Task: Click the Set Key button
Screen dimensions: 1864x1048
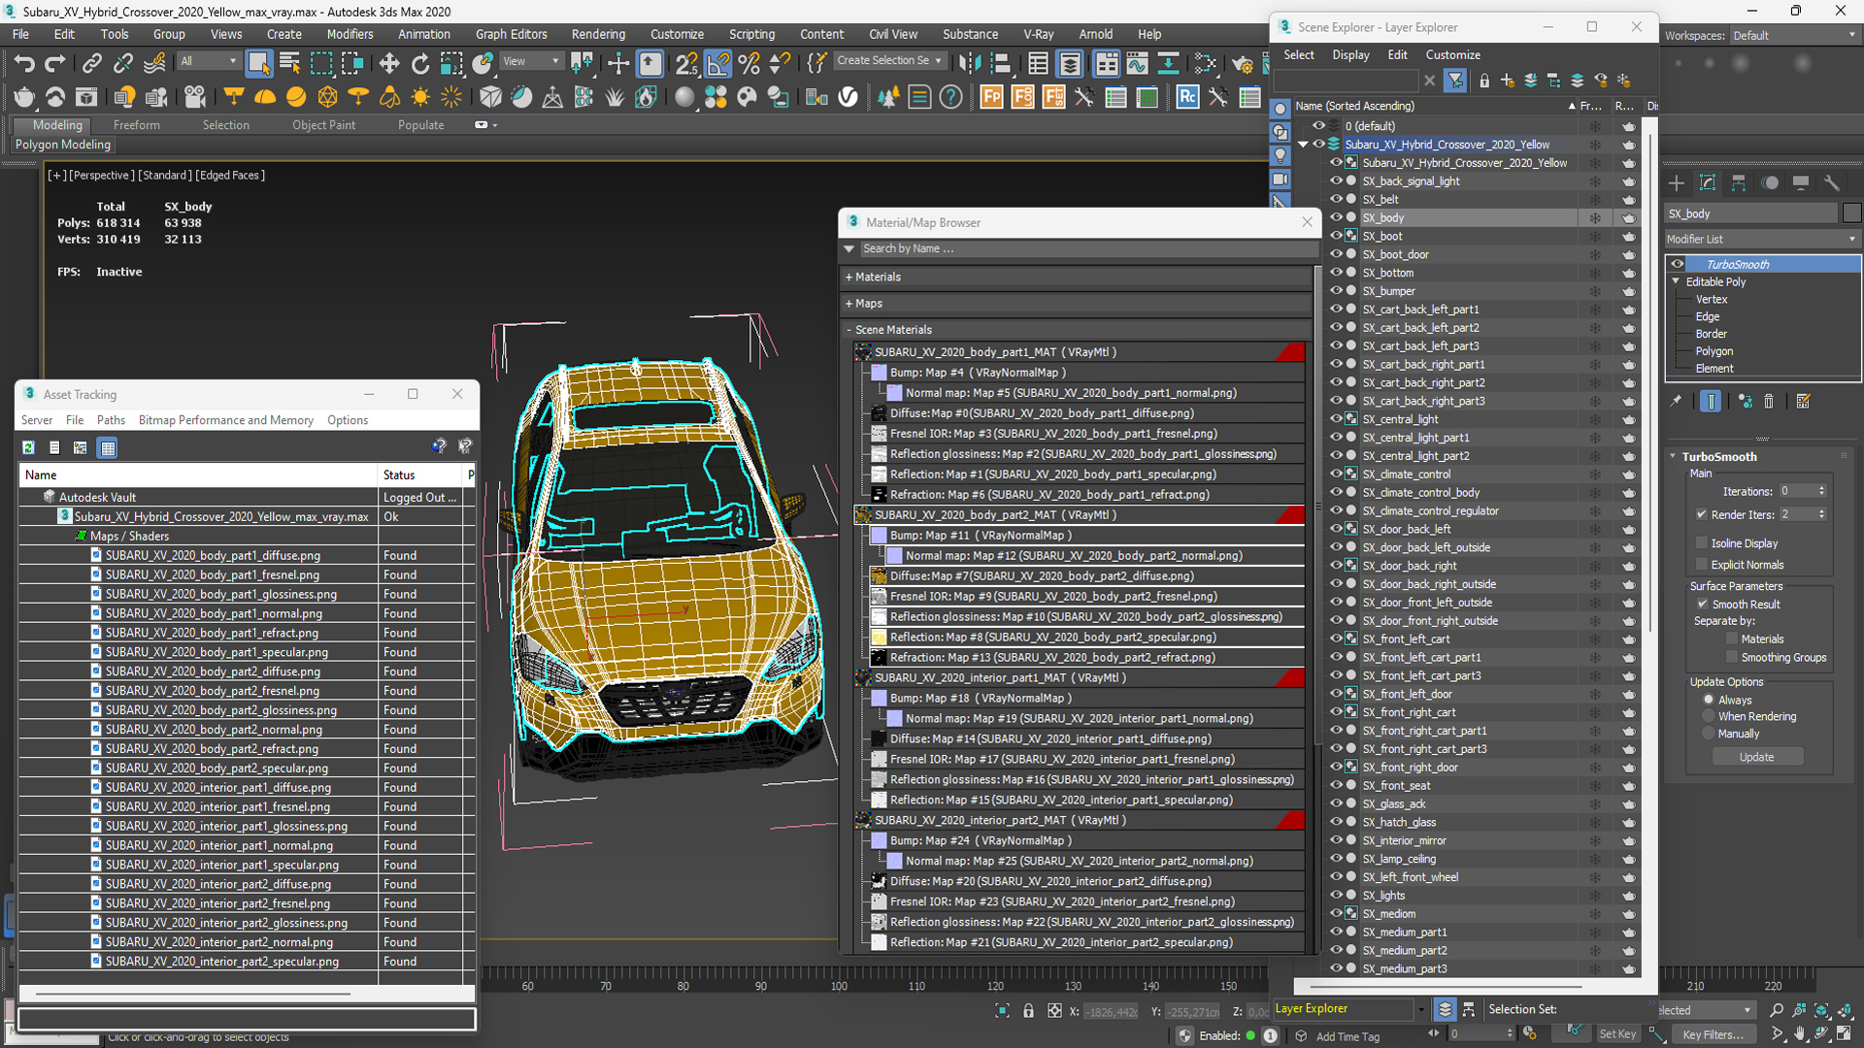Action: pyautogui.click(x=1617, y=1034)
